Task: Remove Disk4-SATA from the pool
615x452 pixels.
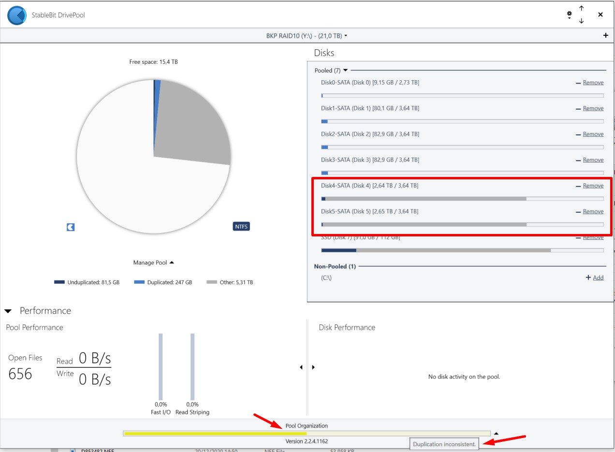Action: click(593, 186)
